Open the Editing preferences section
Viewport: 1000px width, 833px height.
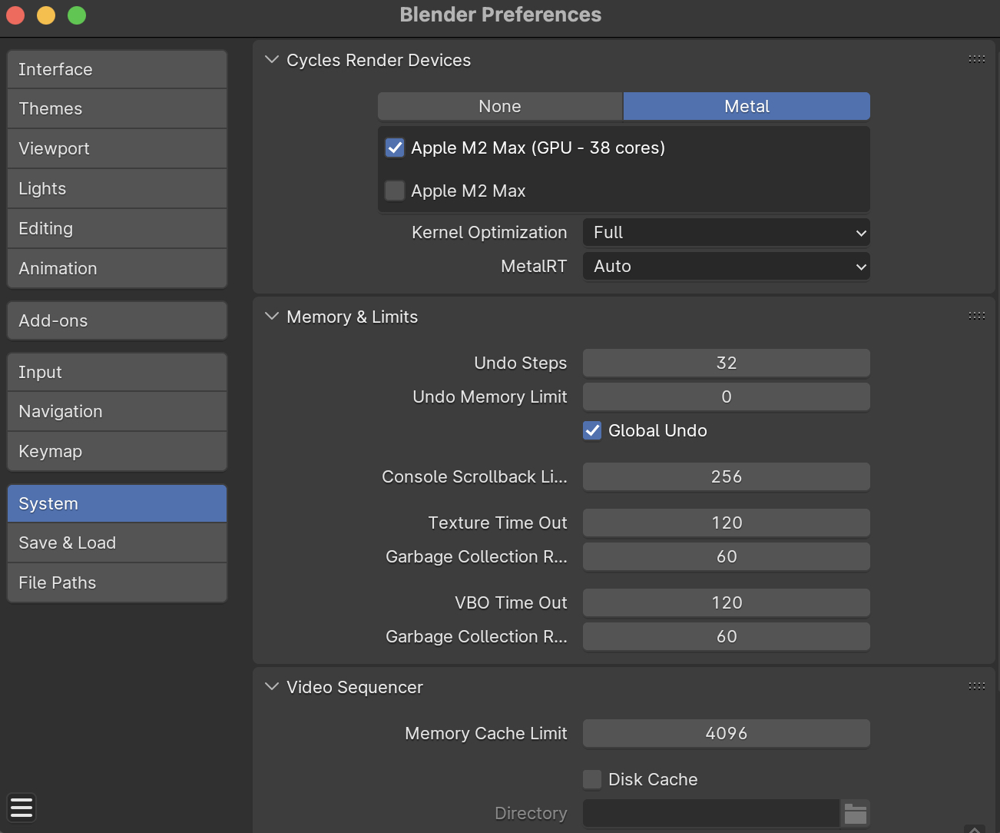pyautogui.click(x=117, y=228)
